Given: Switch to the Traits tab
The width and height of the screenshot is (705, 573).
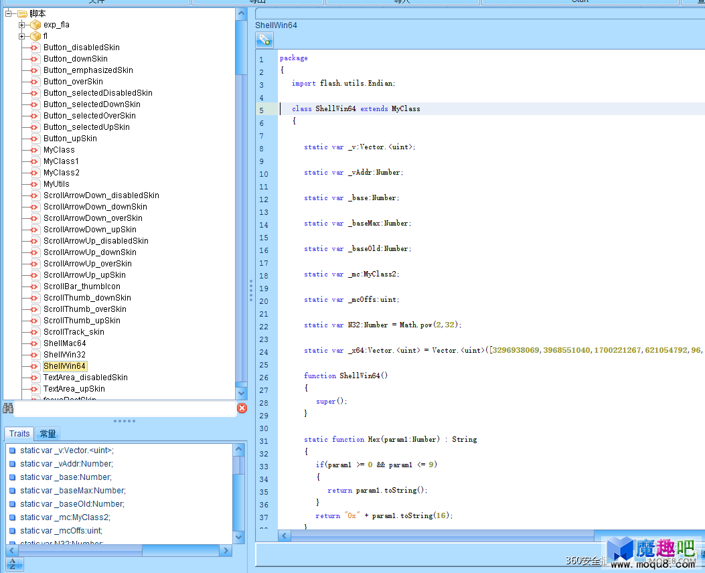Looking at the screenshot, I should [x=19, y=434].
